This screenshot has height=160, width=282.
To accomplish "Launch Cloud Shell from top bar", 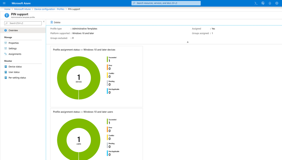I will click(256, 3).
